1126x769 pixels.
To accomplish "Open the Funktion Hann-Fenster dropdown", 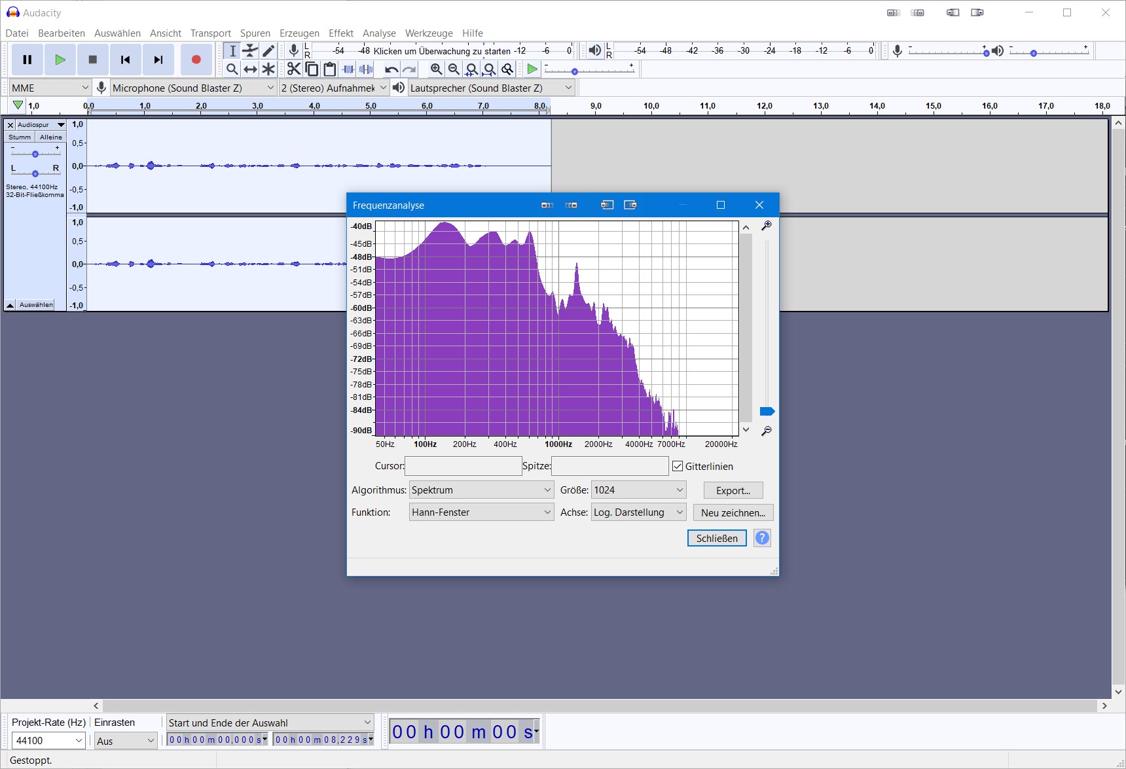I will click(482, 512).
